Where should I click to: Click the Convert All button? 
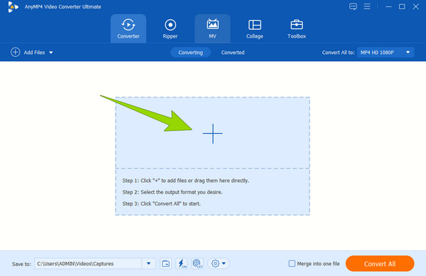coord(380,263)
